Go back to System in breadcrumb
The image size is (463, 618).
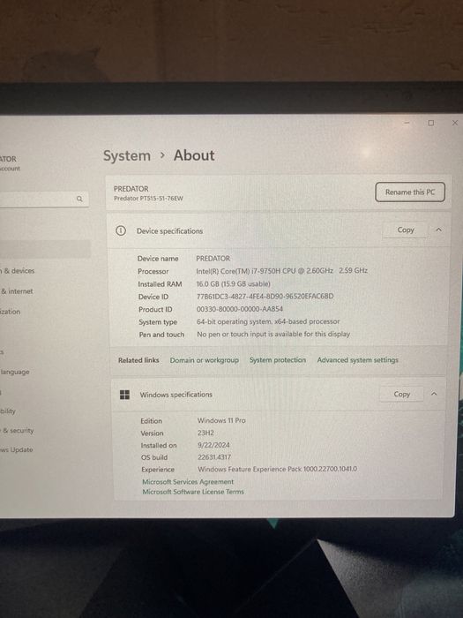[x=127, y=155]
